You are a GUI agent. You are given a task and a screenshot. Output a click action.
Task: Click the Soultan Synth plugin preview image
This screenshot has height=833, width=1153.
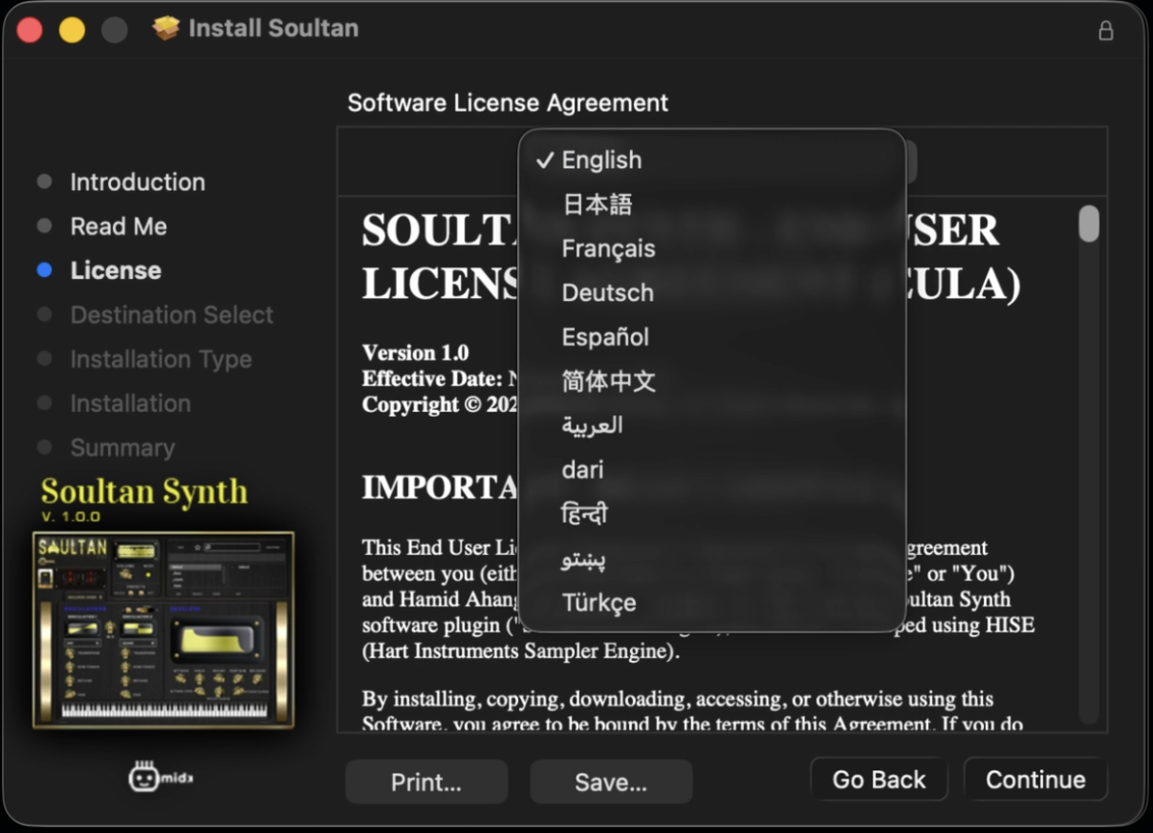point(163,630)
